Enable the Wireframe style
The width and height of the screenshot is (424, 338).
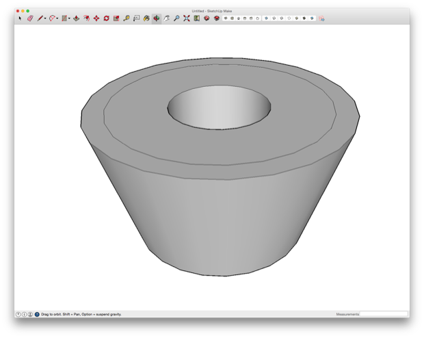pyautogui.click(x=282, y=18)
